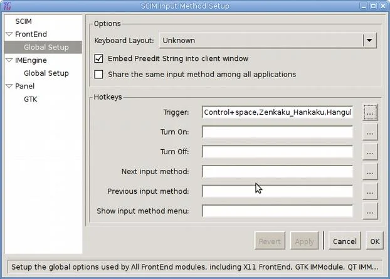Select the FrontEnd tree label
This screenshot has height=279, width=390.
pyautogui.click(x=31, y=34)
